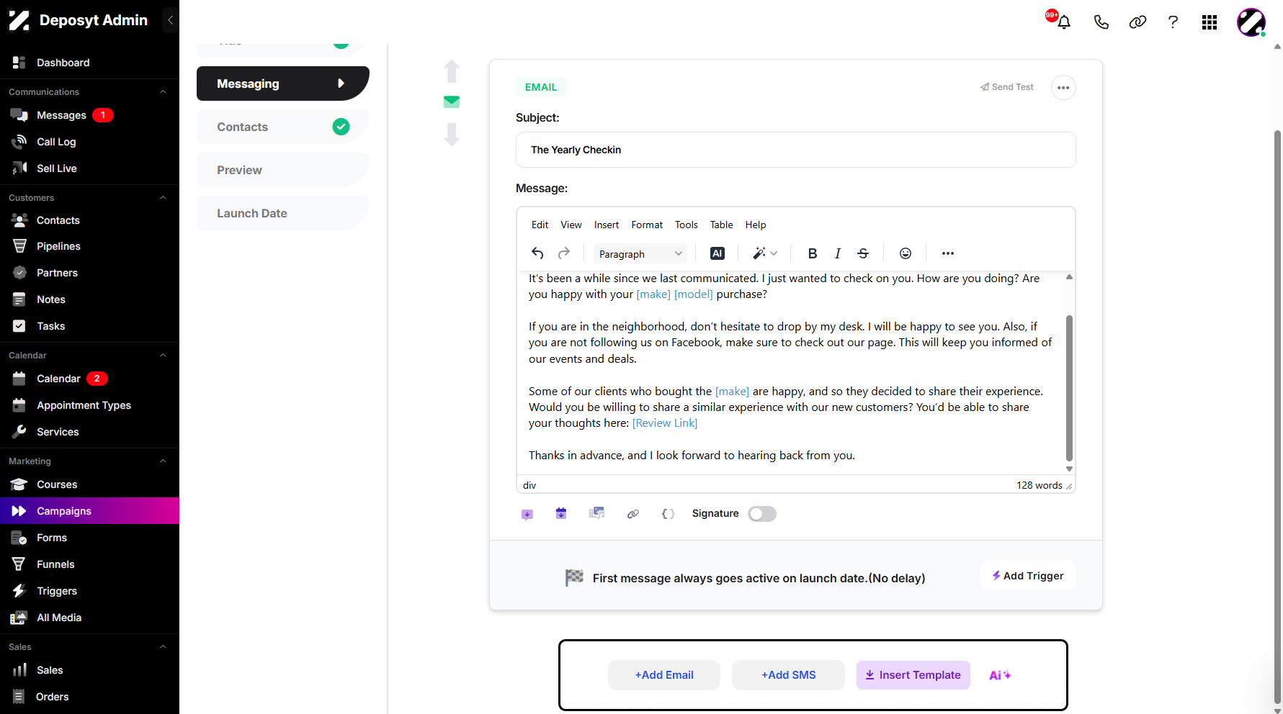Open the Format menu in editor
The width and height of the screenshot is (1283, 714).
647,225
